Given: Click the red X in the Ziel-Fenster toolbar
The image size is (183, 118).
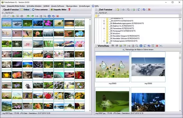Looking at the screenshot, I should click(149, 10).
